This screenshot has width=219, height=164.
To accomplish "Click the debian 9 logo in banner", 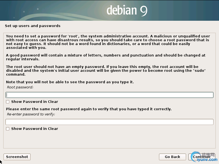I will pyautogui.click(x=127, y=10).
